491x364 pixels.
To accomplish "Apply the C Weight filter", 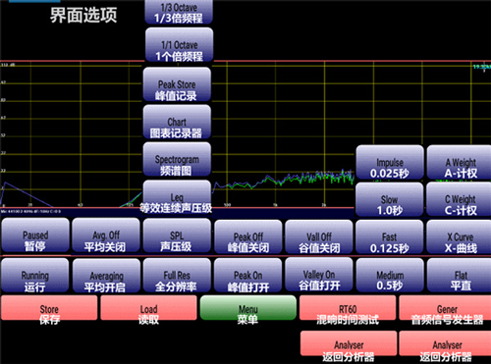I will click(459, 199).
